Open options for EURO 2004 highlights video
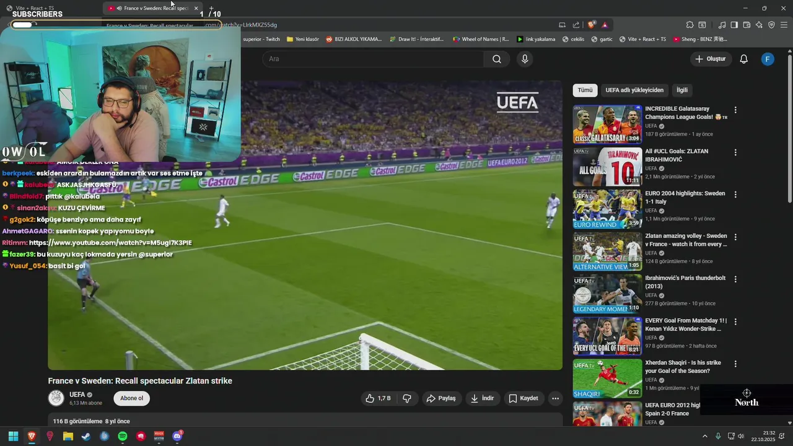The height and width of the screenshot is (446, 793). click(x=735, y=195)
